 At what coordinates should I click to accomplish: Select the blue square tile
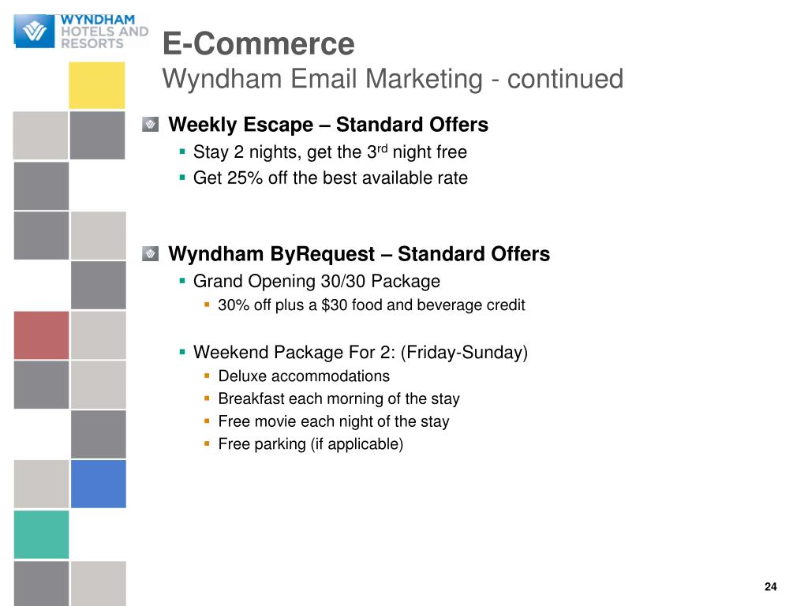tap(99, 484)
